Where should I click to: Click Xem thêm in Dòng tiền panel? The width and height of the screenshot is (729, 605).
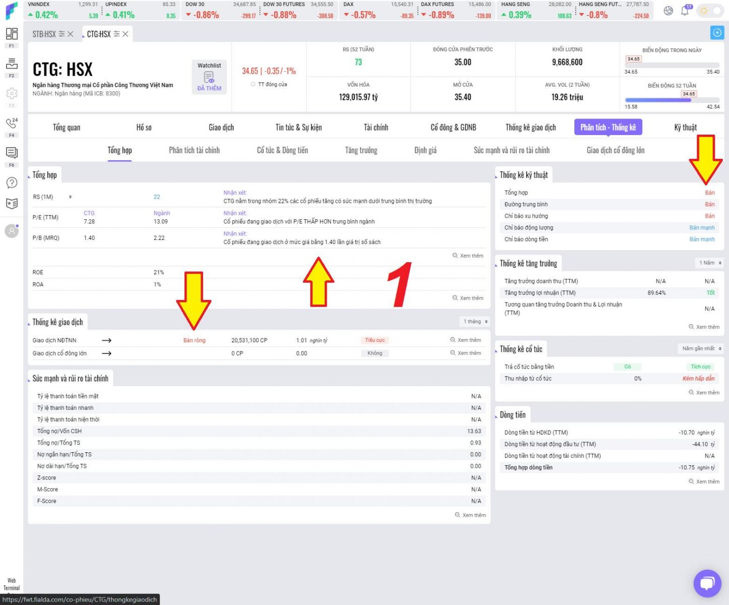[704, 481]
